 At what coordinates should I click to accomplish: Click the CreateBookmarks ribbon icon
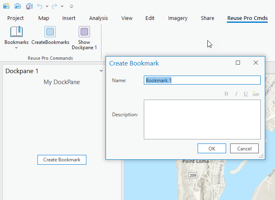pyautogui.click(x=50, y=32)
